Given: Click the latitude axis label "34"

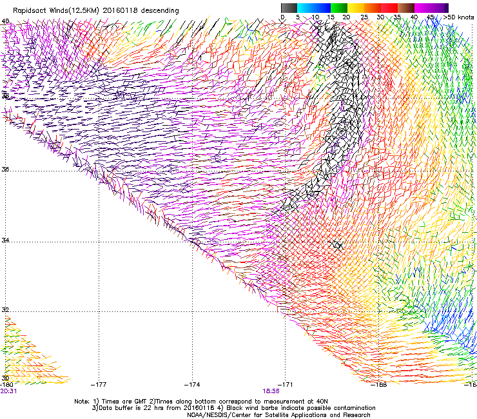Looking at the screenshot, I should coord(5,240).
